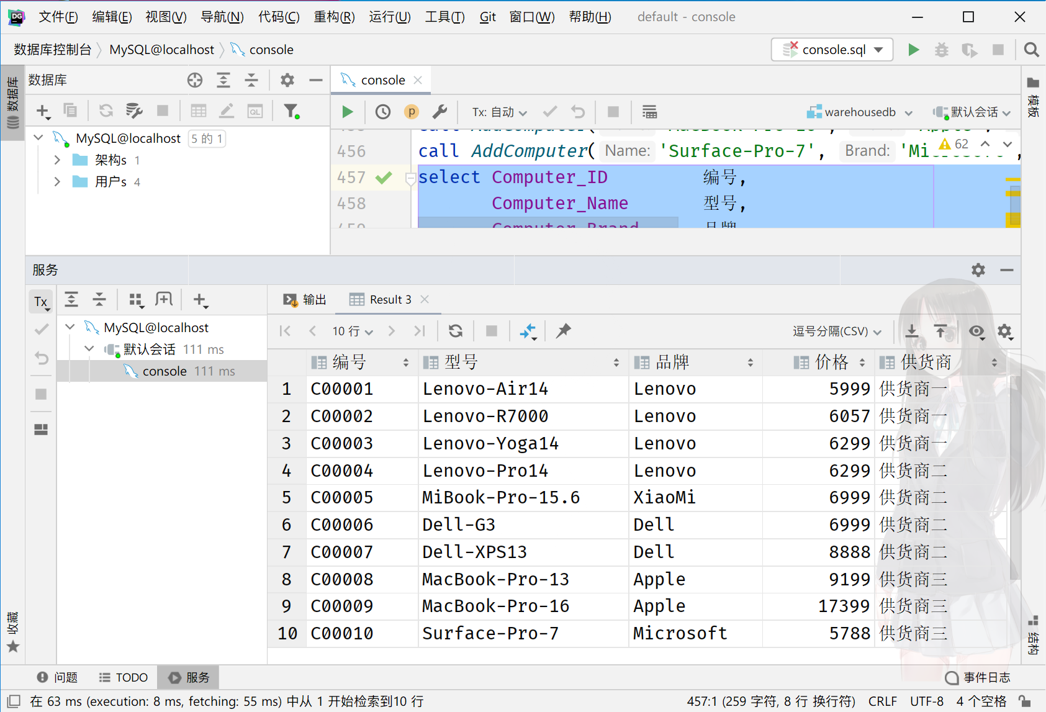The height and width of the screenshot is (712, 1046).
Task: Click the orange P parameters icon
Action: coord(412,112)
